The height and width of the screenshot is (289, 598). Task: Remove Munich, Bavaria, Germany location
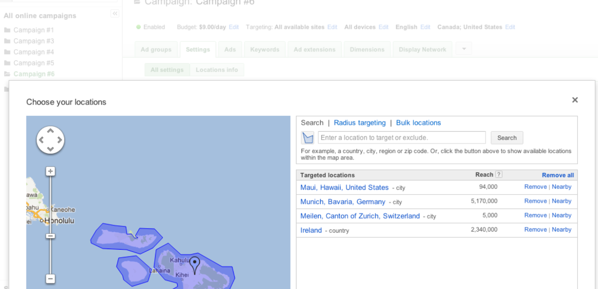point(535,201)
